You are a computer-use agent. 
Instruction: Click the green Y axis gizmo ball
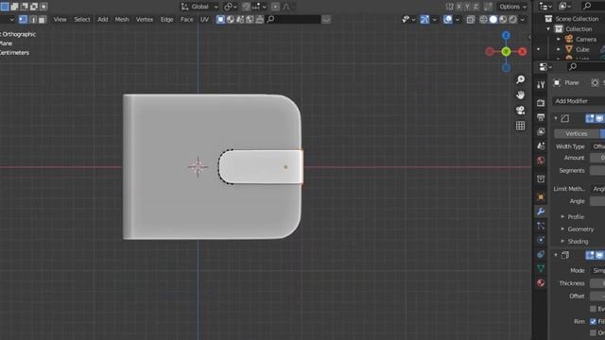click(507, 52)
